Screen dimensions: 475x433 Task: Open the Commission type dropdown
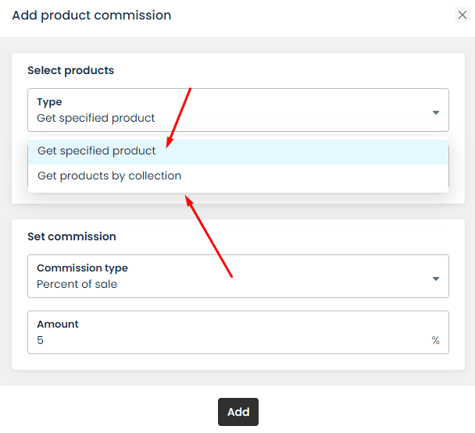pos(238,276)
